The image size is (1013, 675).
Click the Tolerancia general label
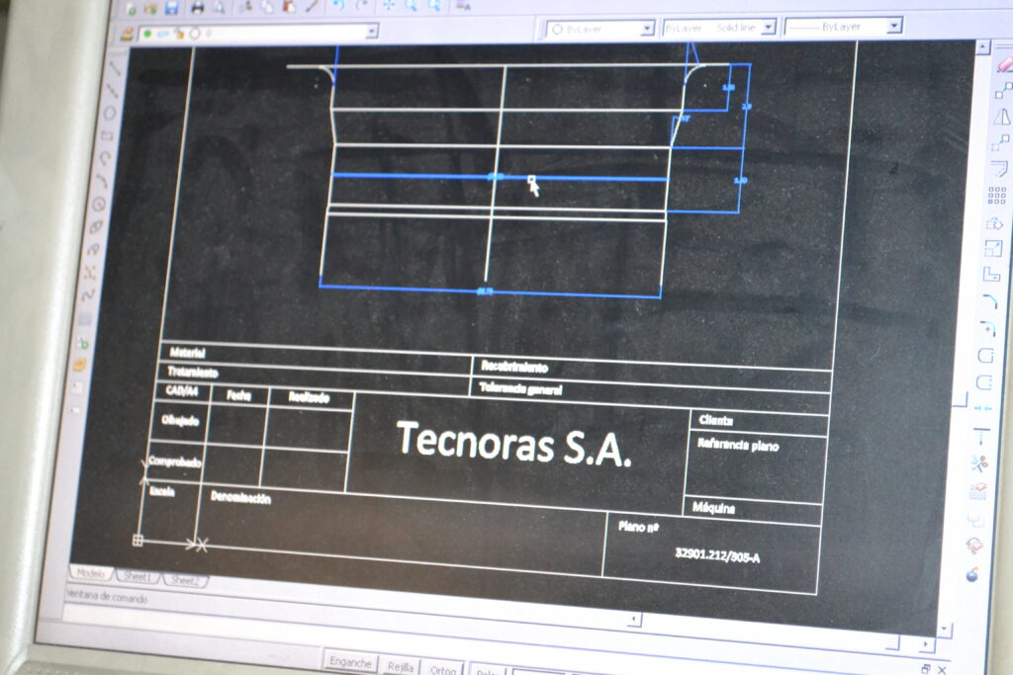(520, 388)
